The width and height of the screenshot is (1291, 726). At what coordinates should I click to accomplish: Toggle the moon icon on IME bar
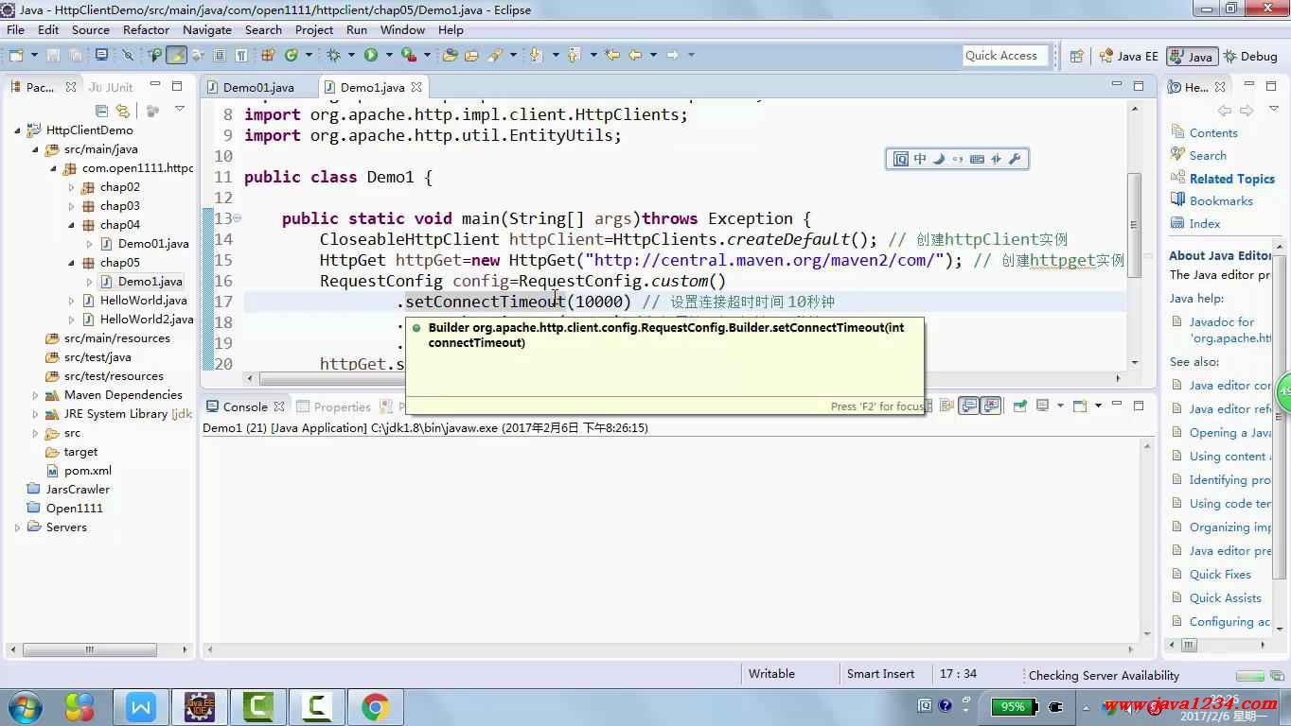pyautogui.click(x=939, y=159)
